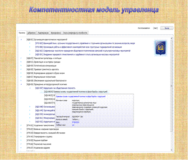Image resolution: width=188 pixels, height=160 pixels.
Task: Select the [УПС-002] Взаимодействие с органами row
Action: [85, 43]
